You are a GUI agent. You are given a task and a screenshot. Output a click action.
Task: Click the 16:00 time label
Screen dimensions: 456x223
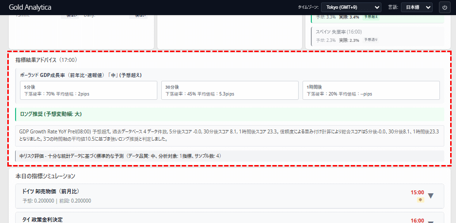[x=418, y=221]
